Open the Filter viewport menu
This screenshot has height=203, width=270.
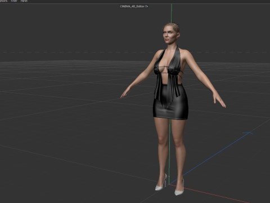tap(14, 1)
